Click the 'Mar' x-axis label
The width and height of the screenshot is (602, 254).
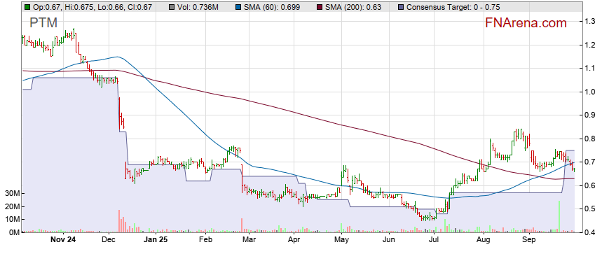click(x=249, y=240)
